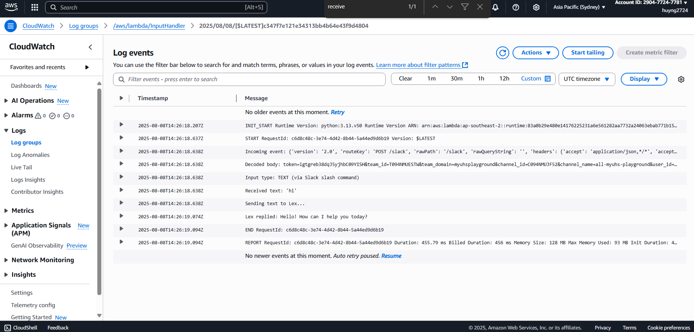Open console settings gear in top bar
The height and width of the screenshot is (332, 694).
[536, 7]
